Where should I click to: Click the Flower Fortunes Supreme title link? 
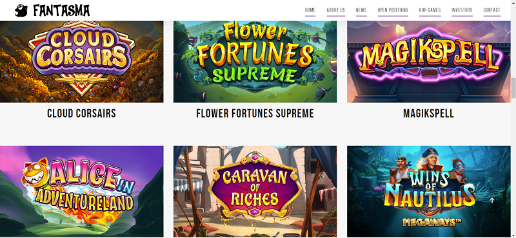(255, 113)
